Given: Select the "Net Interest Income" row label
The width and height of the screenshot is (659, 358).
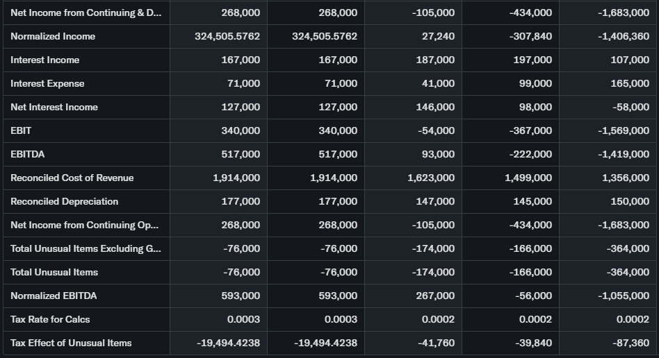Looking at the screenshot, I should coord(54,107).
